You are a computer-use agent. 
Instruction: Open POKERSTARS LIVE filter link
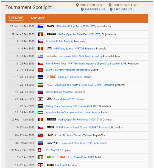[125, 5]
